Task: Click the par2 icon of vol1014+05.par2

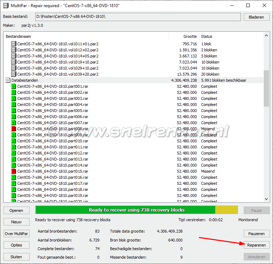Action: click(x=14, y=56)
